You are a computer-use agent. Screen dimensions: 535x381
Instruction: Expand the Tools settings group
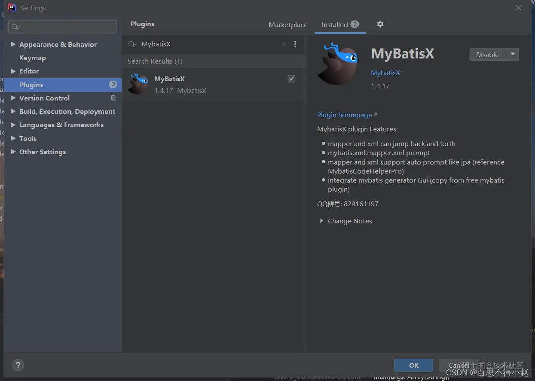pyautogui.click(x=13, y=138)
